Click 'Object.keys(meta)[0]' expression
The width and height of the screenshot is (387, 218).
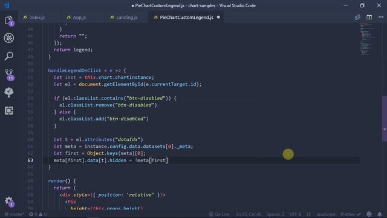coord(115,153)
